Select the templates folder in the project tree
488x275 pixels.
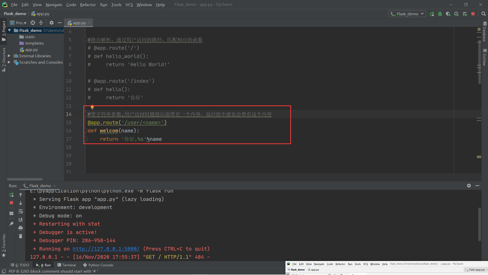(34, 43)
